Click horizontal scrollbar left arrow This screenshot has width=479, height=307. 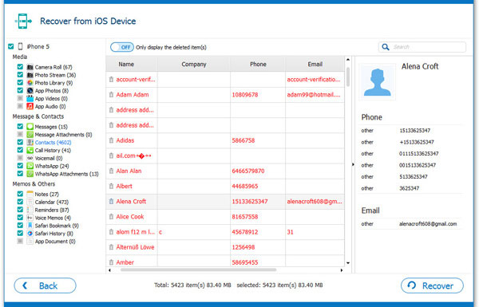point(109,270)
